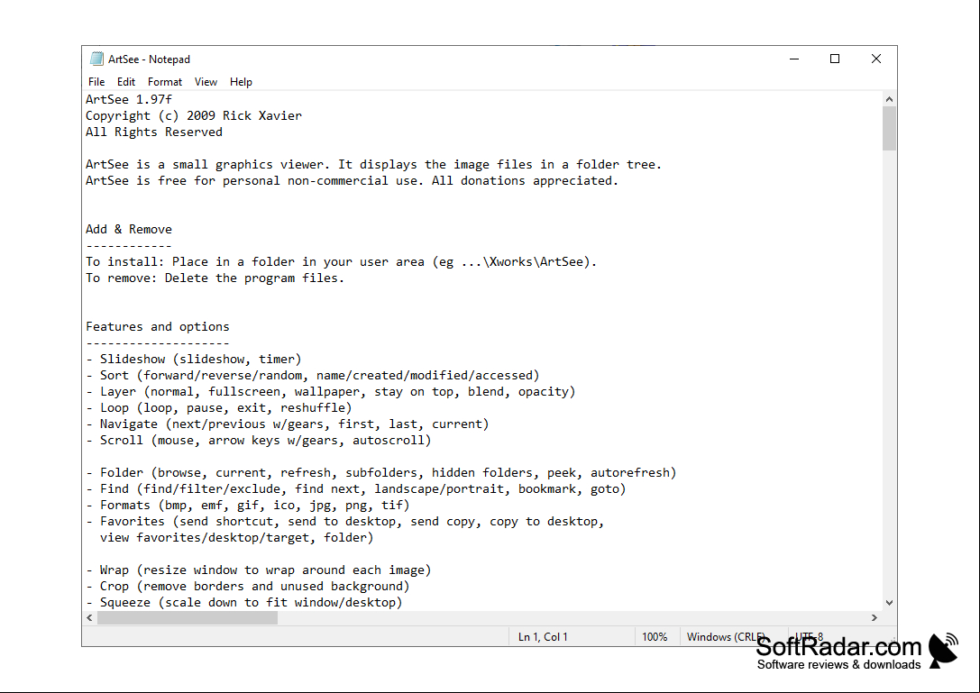Image resolution: width=980 pixels, height=693 pixels.
Task: Click the 'Scroll (mouse, arrow keys' line
Action: tap(259, 441)
